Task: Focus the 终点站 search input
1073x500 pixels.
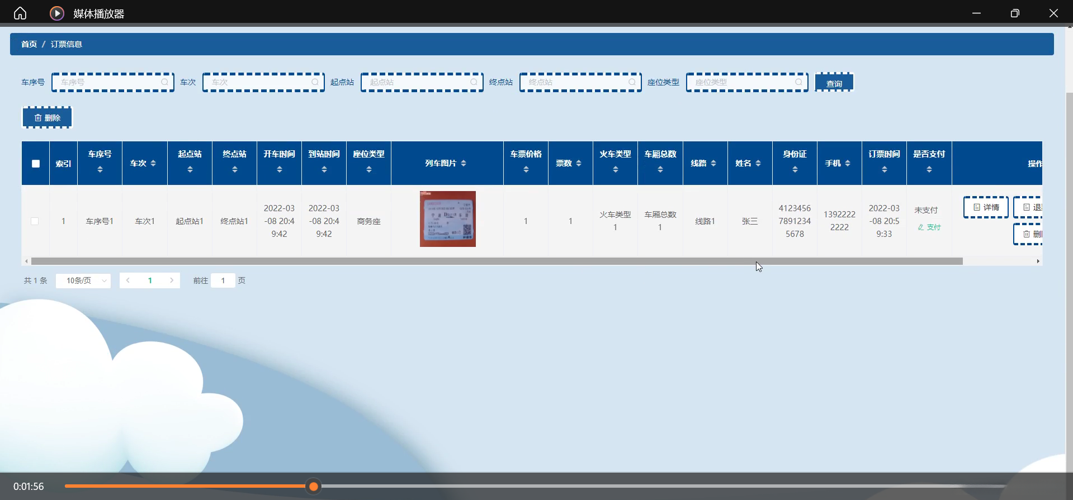Action: 580,82
